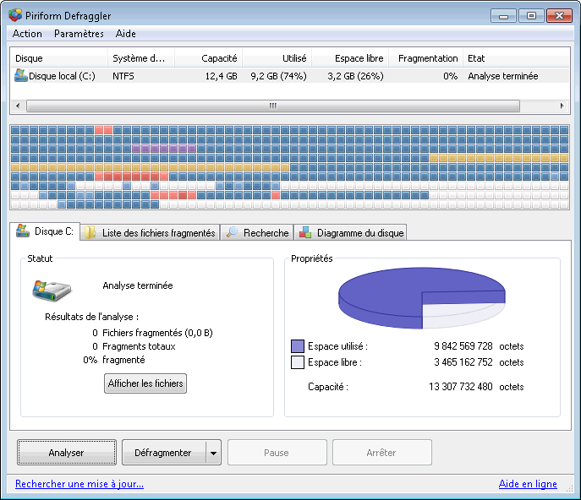Open the Défragmenter dropdown arrow
This screenshot has height=500, width=581.
pyautogui.click(x=213, y=453)
